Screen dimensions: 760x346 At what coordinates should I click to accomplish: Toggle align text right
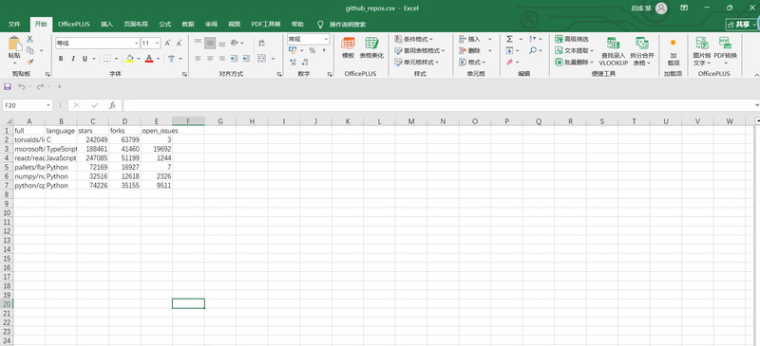pos(221,59)
